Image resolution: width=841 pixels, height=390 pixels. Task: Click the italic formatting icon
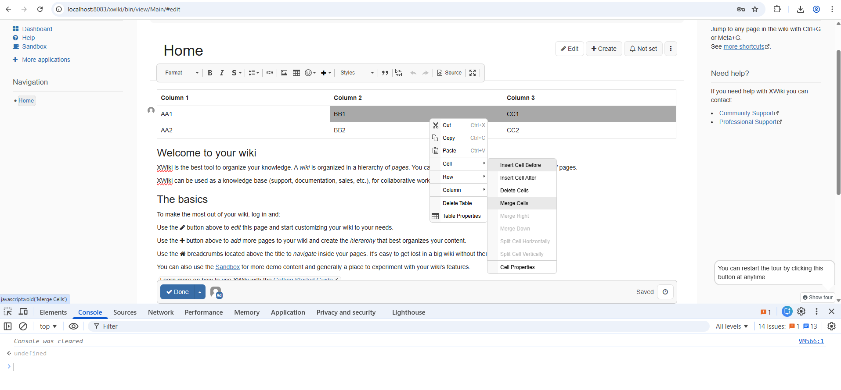pyautogui.click(x=222, y=73)
